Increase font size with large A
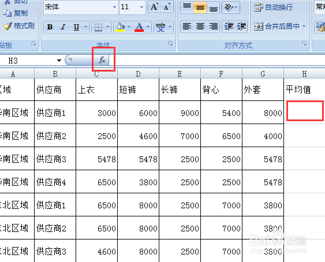Screen dimensions: 325x262 click(x=154, y=7)
